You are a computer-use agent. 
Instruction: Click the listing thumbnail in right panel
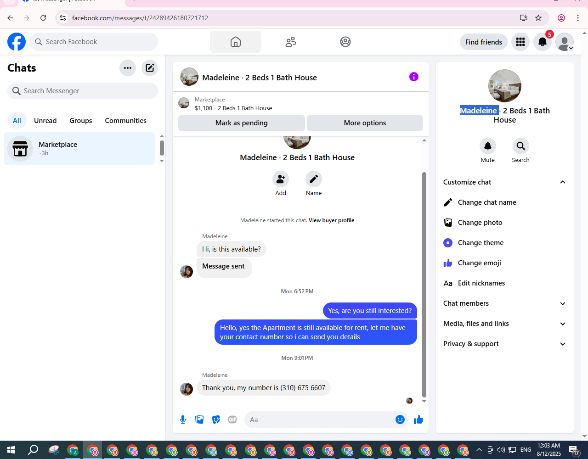point(505,86)
